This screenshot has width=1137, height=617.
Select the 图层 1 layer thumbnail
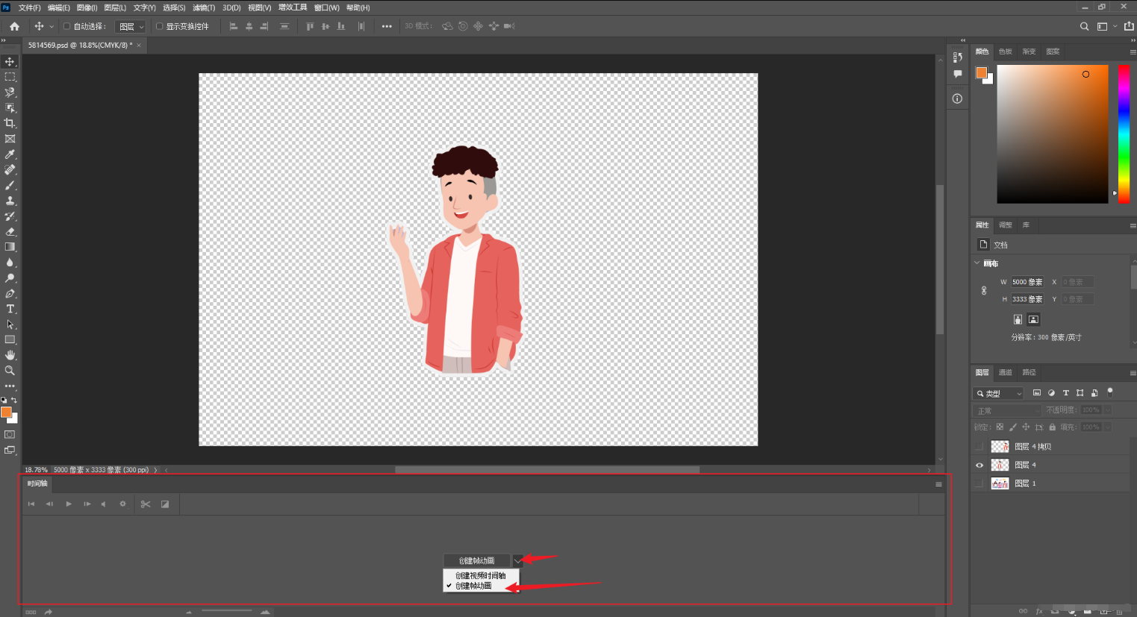(x=1000, y=483)
